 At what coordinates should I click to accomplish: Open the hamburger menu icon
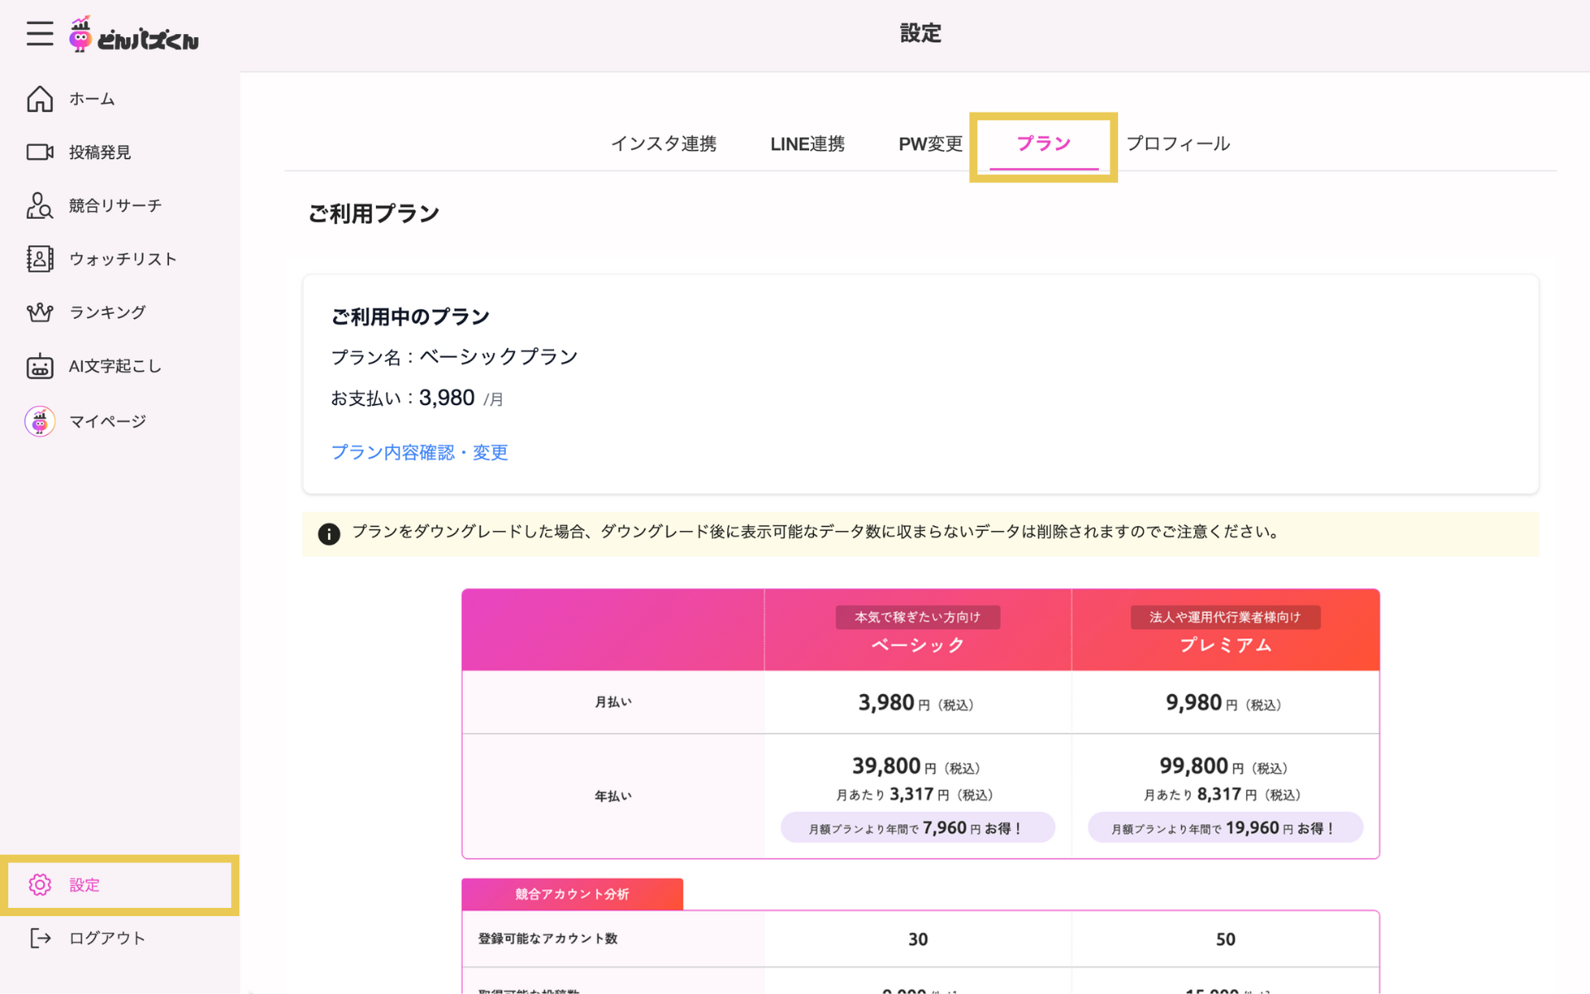pos(39,34)
